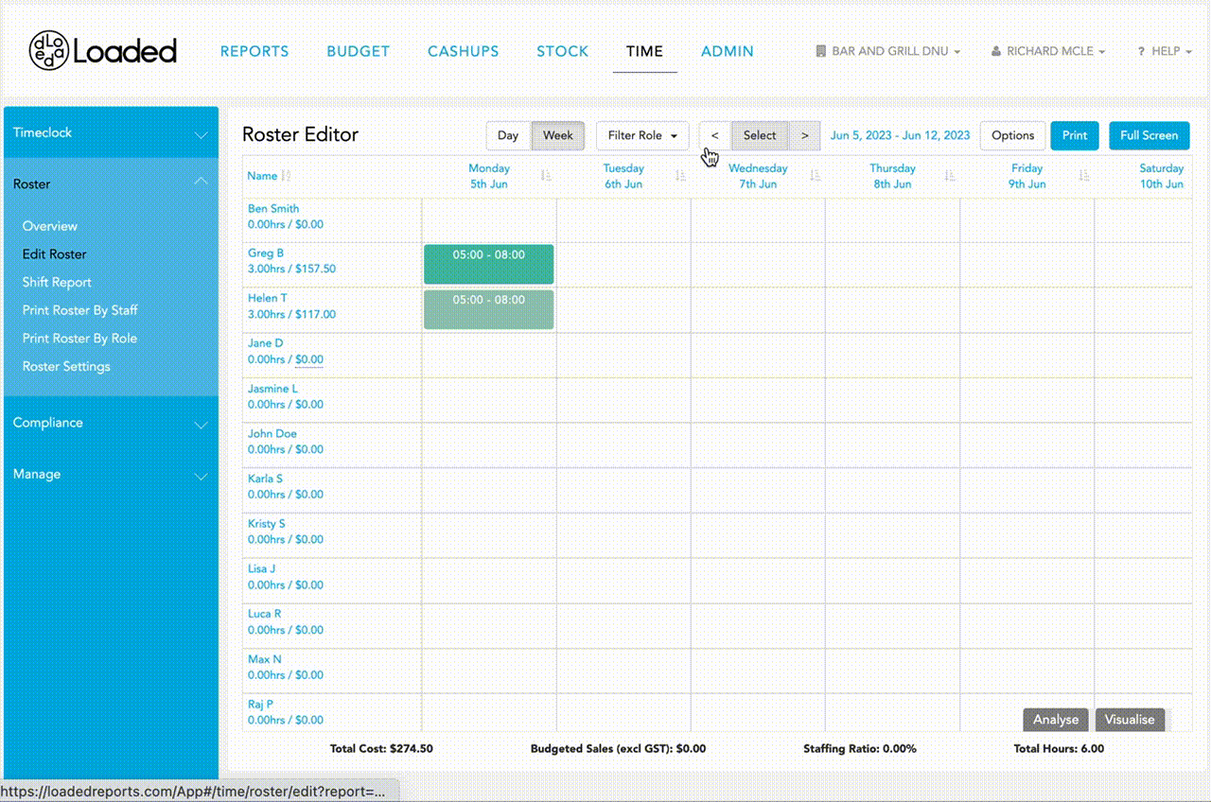Open roster Options
This screenshot has width=1211, height=802.
coord(1013,135)
